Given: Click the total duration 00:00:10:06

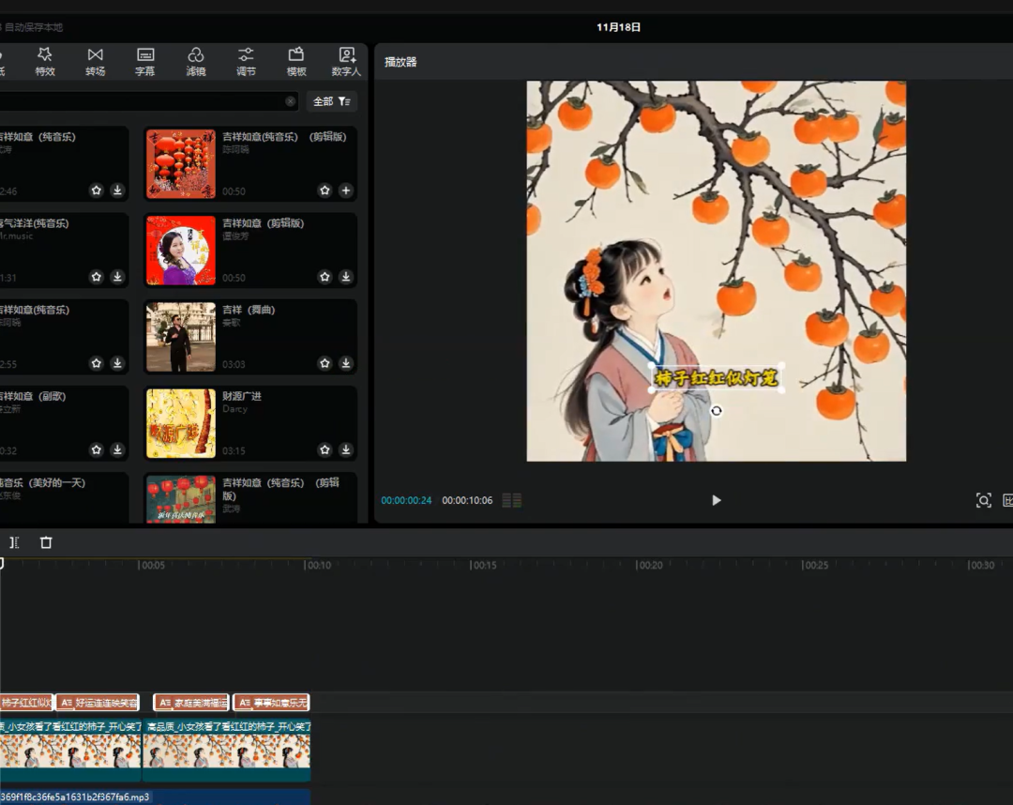Looking at the screenshot, I should [x=467, y=501].
